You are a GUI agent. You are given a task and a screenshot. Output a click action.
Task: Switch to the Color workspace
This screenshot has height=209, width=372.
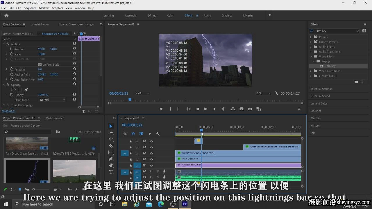tap(170, 15)
